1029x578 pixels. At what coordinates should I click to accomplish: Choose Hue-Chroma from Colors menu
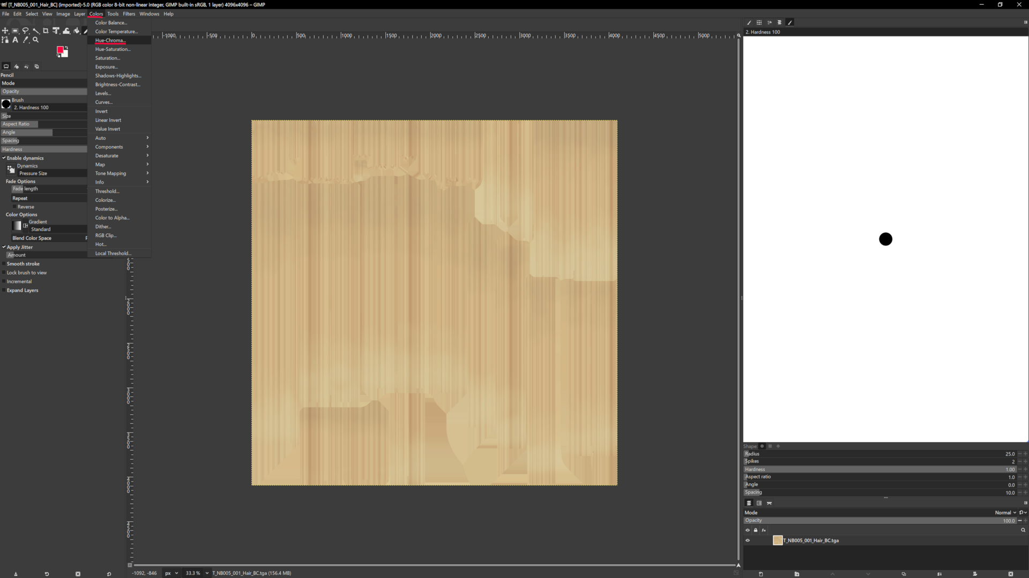pyautogui.click(x=119, y=41)
